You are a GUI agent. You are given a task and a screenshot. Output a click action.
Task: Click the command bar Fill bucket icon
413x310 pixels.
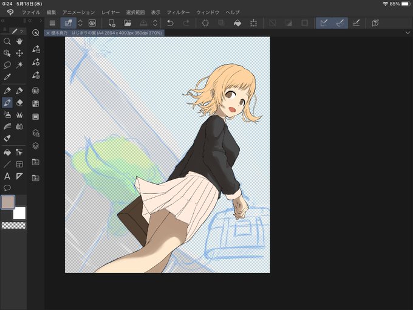(x=237, y=23)
